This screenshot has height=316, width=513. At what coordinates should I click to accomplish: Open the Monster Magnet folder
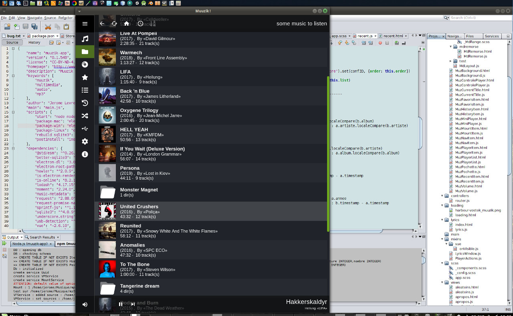point(212,192)
